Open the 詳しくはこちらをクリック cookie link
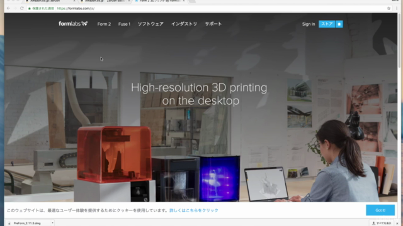The image size is (403, 226). point(194,210)
